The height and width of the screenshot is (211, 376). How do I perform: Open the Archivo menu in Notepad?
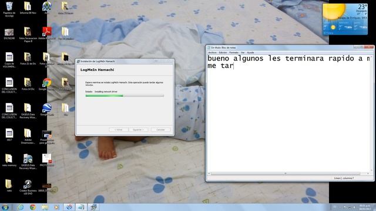coord(212,52)
